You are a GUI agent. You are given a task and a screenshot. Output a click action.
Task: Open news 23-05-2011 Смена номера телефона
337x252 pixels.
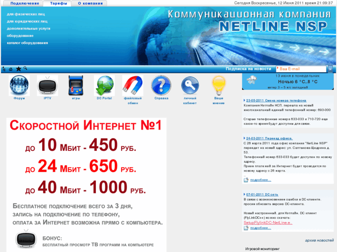[x=276, y=100]
